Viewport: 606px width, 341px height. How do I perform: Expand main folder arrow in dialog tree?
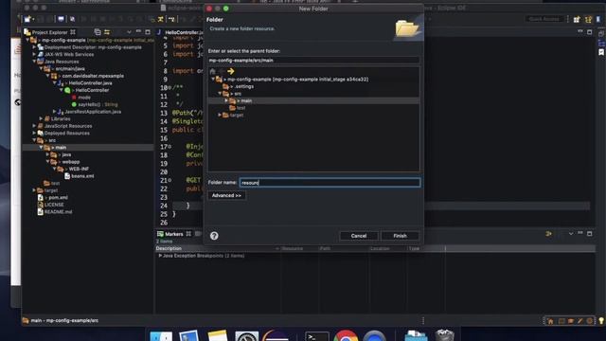coord(226,101)
